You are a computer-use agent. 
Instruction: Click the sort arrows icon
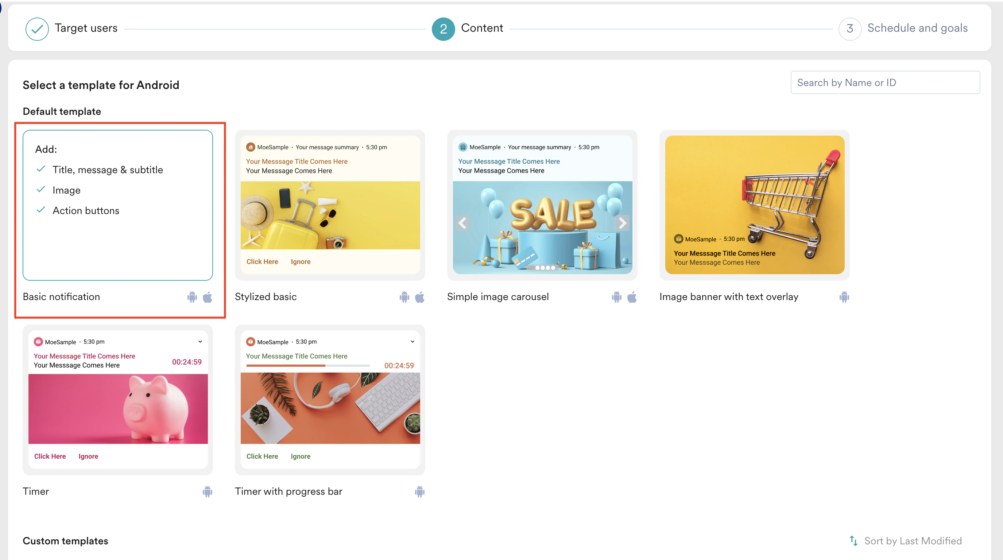tap(853, 541)
